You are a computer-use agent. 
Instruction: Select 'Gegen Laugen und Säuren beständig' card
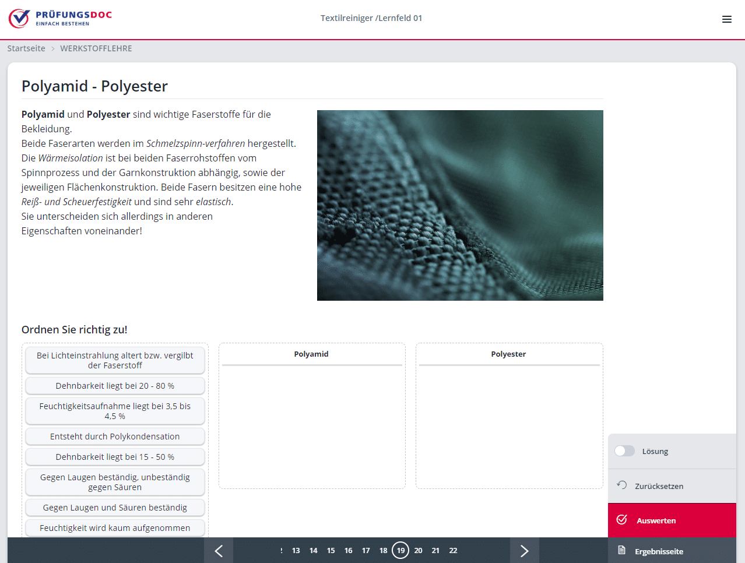click(x=115, y=508)
